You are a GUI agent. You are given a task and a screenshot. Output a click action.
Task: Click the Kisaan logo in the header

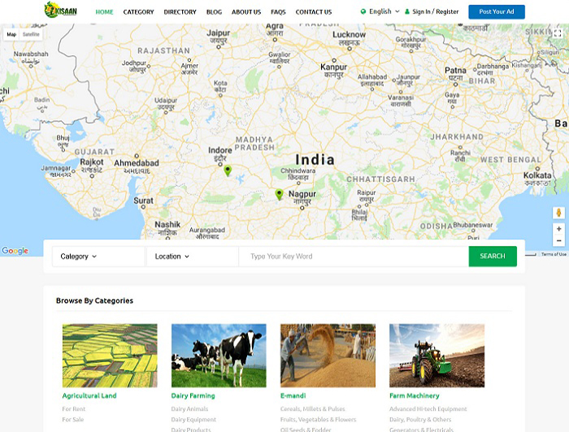tap(61, 11)
